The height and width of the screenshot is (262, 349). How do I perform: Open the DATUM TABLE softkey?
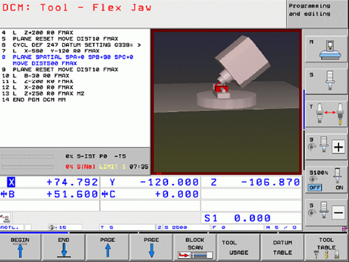click(283, 247)
